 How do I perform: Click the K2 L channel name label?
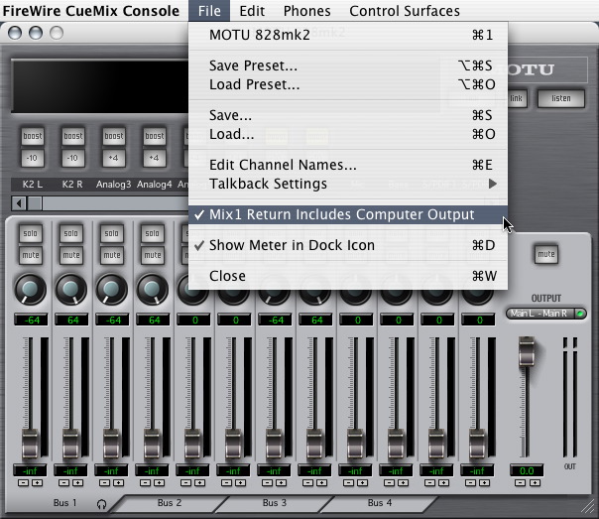point(33,185)
